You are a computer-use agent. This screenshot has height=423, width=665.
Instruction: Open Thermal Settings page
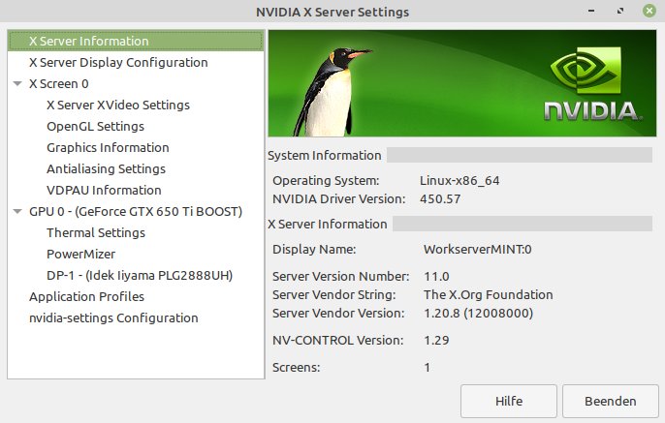pos(96,233)
